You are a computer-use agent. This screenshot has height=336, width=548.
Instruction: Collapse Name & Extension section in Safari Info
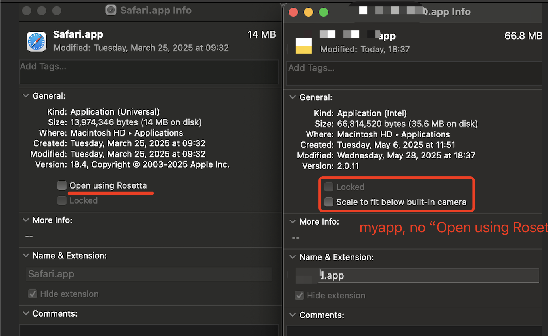tap(26, 256)
